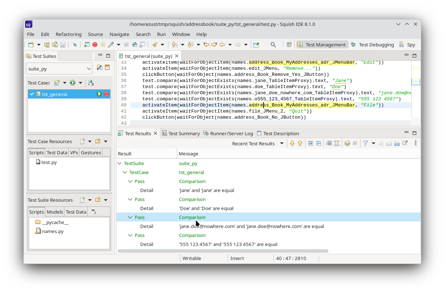Collapse the TestSuite tree node
Screen dimensions: 445x292
click(119, 163)
